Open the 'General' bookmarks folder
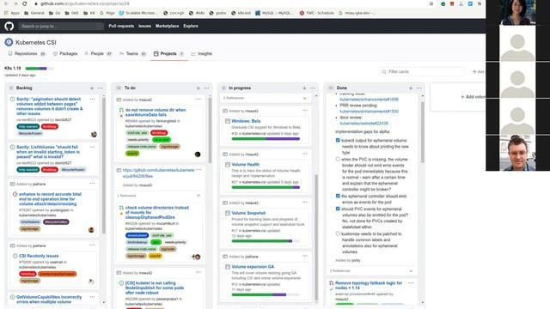The image size is (550, 309). pyautogui.click(x=34, y=13)
